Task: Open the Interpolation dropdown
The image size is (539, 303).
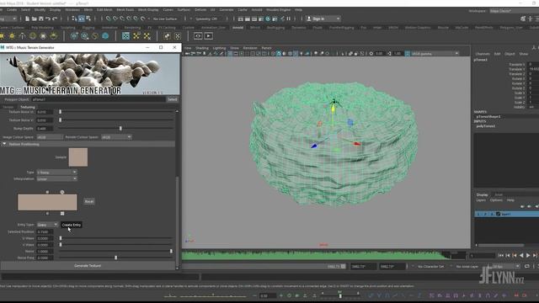Action: click(56, 179)
